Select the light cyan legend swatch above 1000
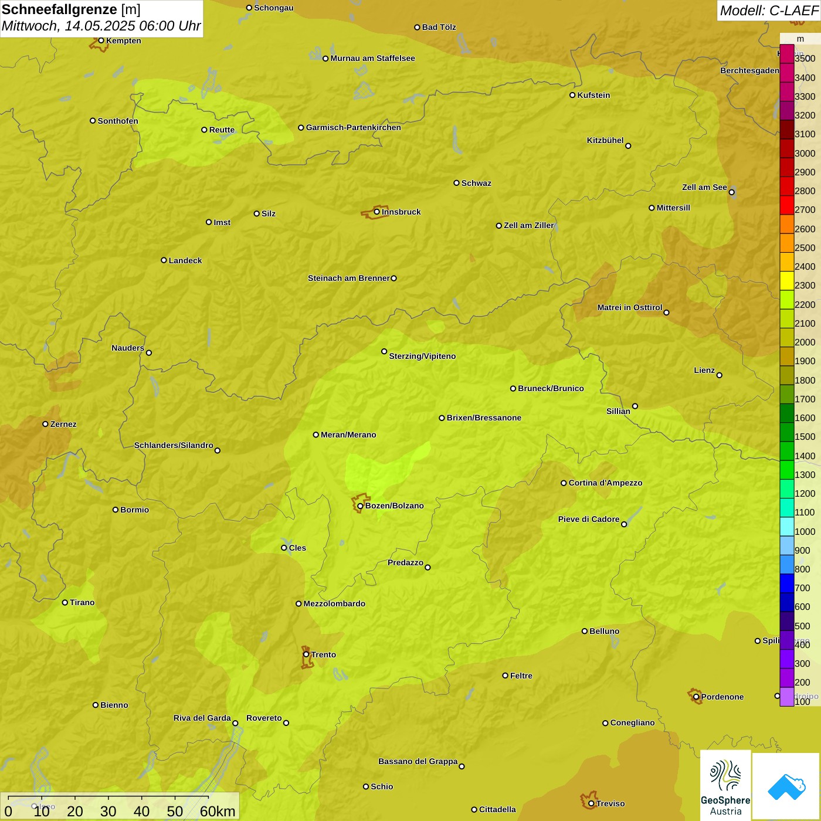 tap(787, 527)
